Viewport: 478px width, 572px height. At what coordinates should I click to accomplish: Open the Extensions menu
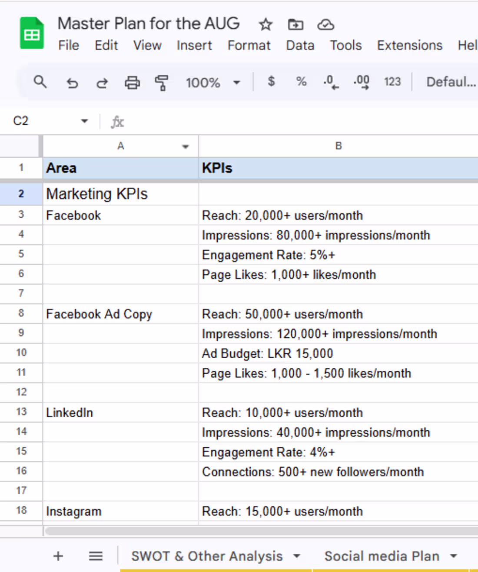pyautogui.click(x=409, y=45)
